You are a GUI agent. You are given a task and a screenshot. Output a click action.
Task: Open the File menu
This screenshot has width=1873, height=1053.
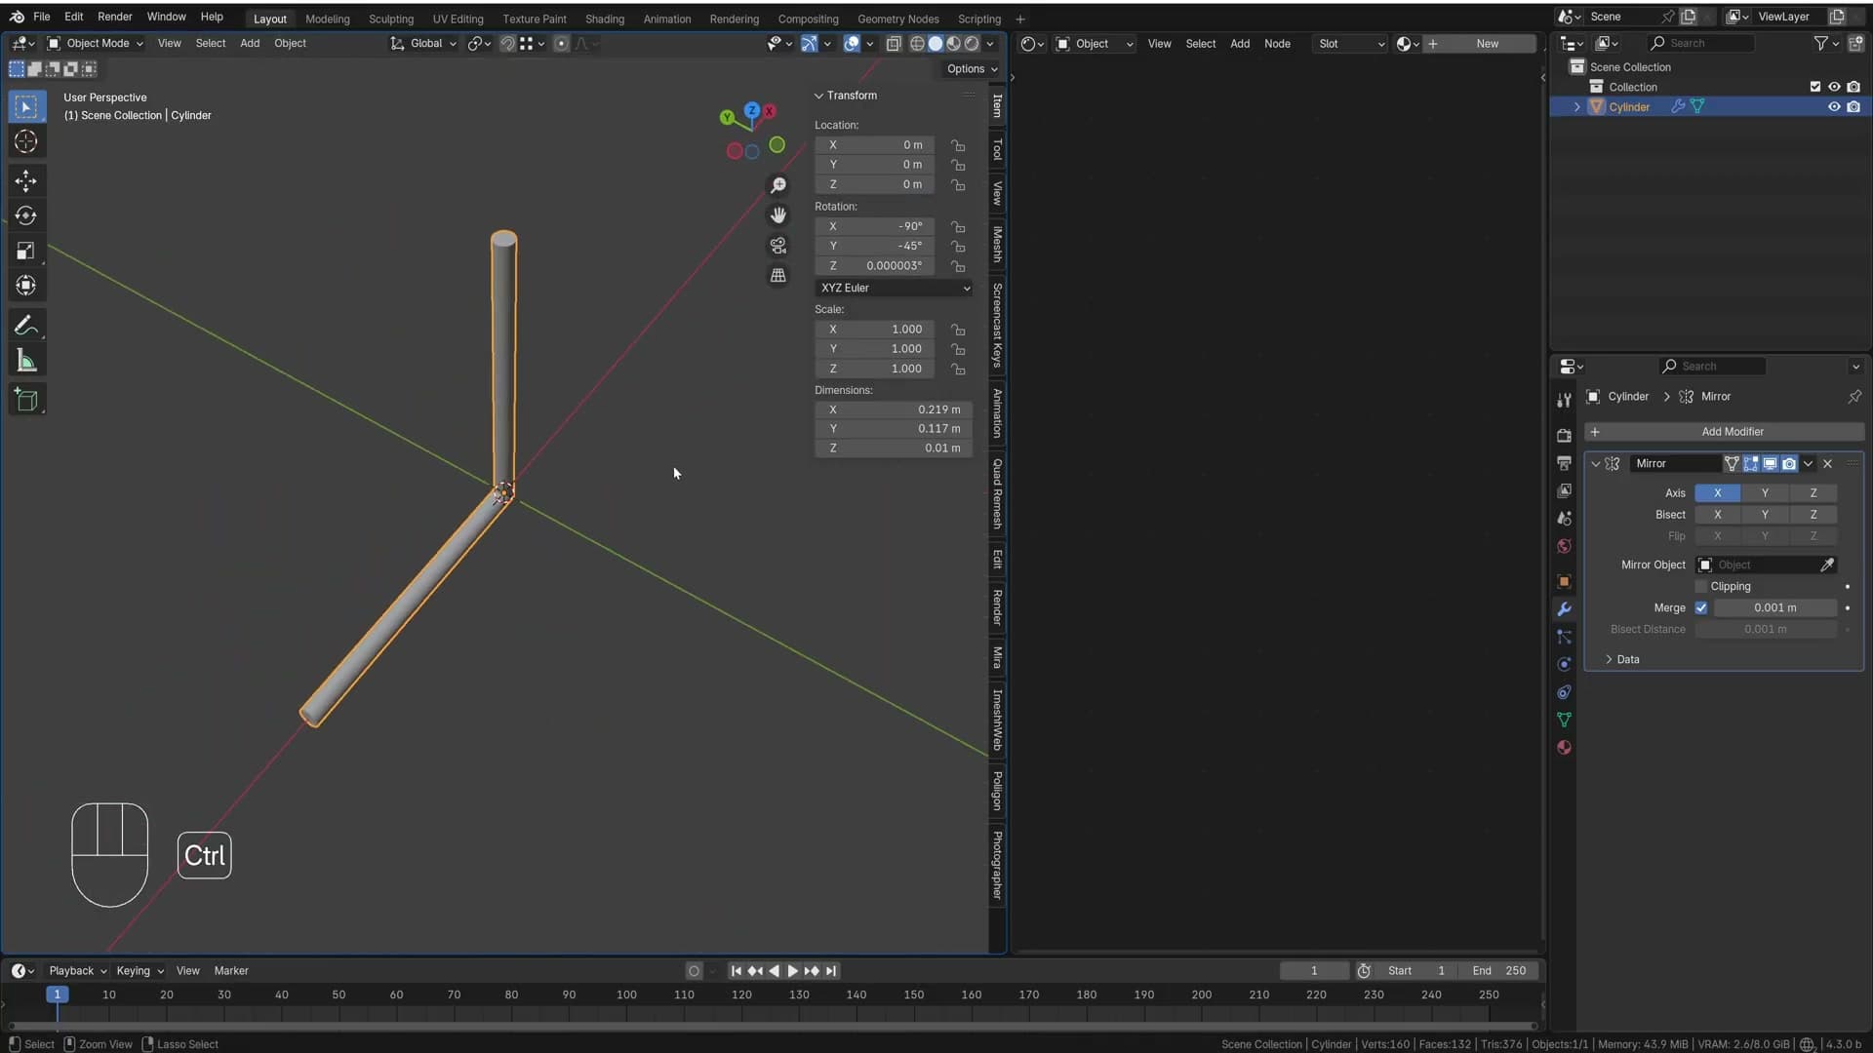pos(41,17)
